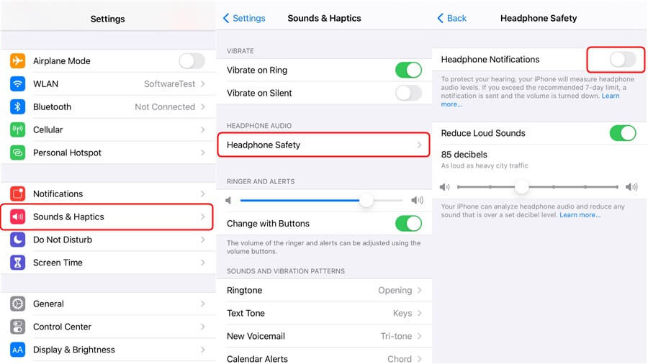The image size is (648, 364).
Task: Open Screen Time via hourglass icon
Action: tap(17, 263)
